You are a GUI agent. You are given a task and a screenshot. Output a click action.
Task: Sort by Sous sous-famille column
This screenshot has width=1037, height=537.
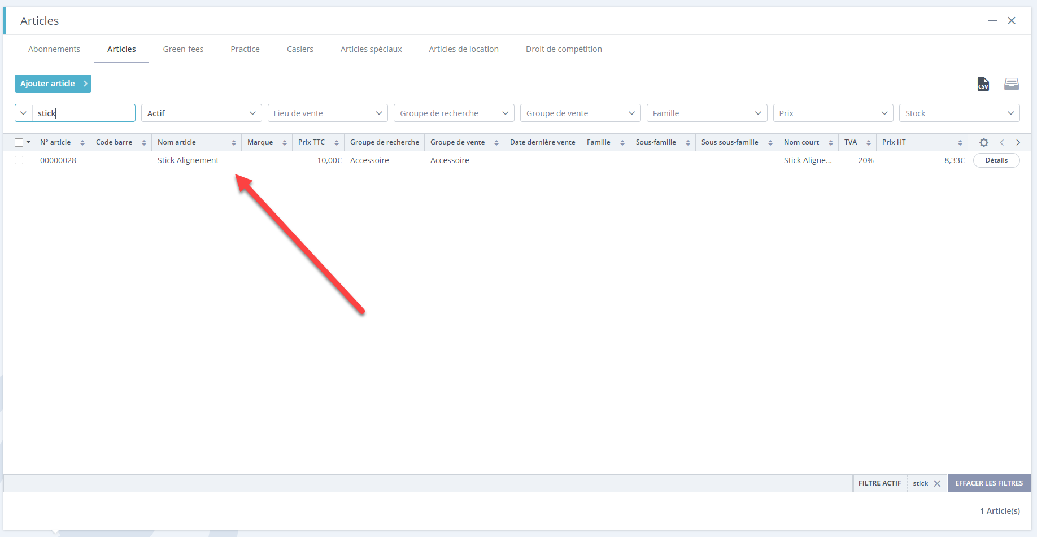click(x=770, y=143)
